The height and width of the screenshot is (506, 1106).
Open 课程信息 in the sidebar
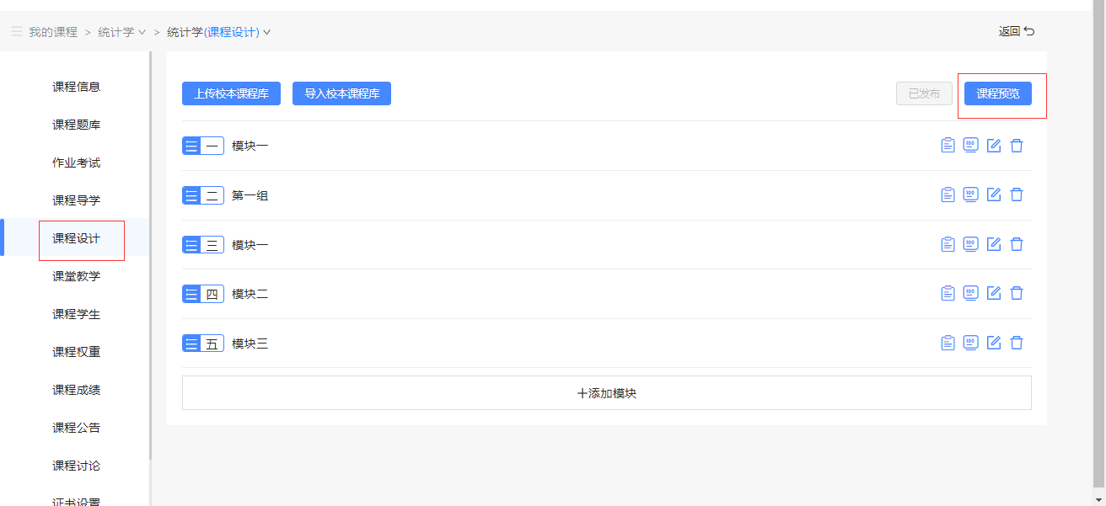point(76,87)
